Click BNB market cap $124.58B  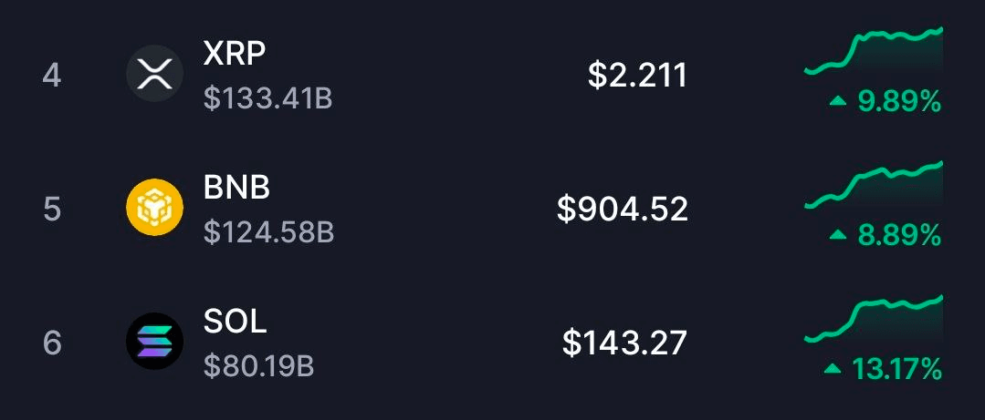tap(268, 231)
